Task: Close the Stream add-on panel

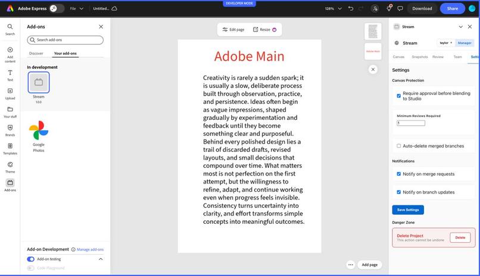Action: (x=470, y=27)
